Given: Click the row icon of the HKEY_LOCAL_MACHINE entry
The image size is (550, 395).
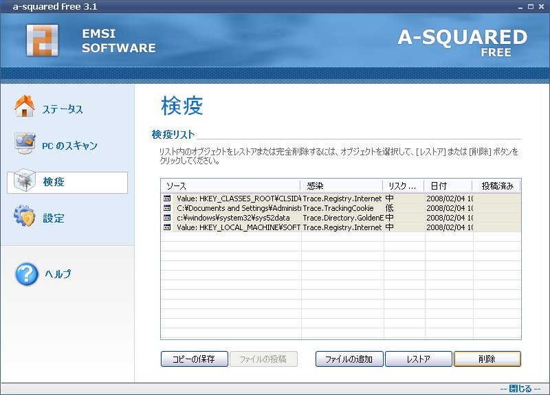Looking at the screenshot, I should pos(167,227).
